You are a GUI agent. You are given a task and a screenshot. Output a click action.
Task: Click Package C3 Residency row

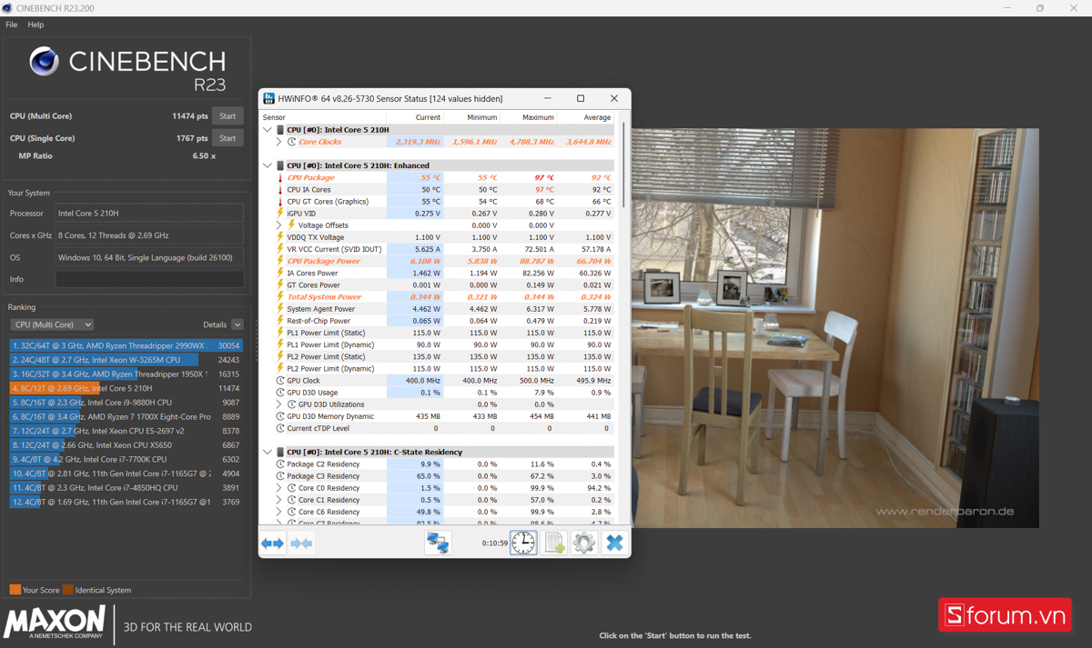437,476
